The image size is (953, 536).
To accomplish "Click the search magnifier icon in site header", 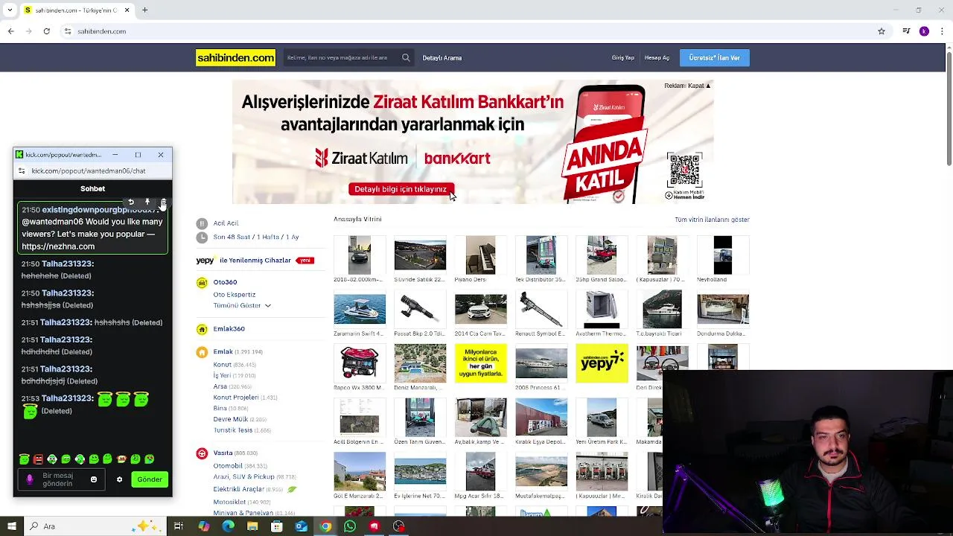I will click(x=406, y=57).
